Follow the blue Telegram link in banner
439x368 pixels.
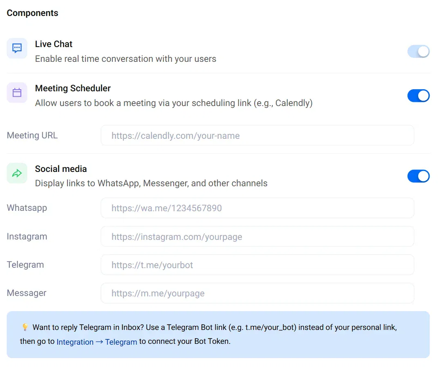[x=121, y=342]
